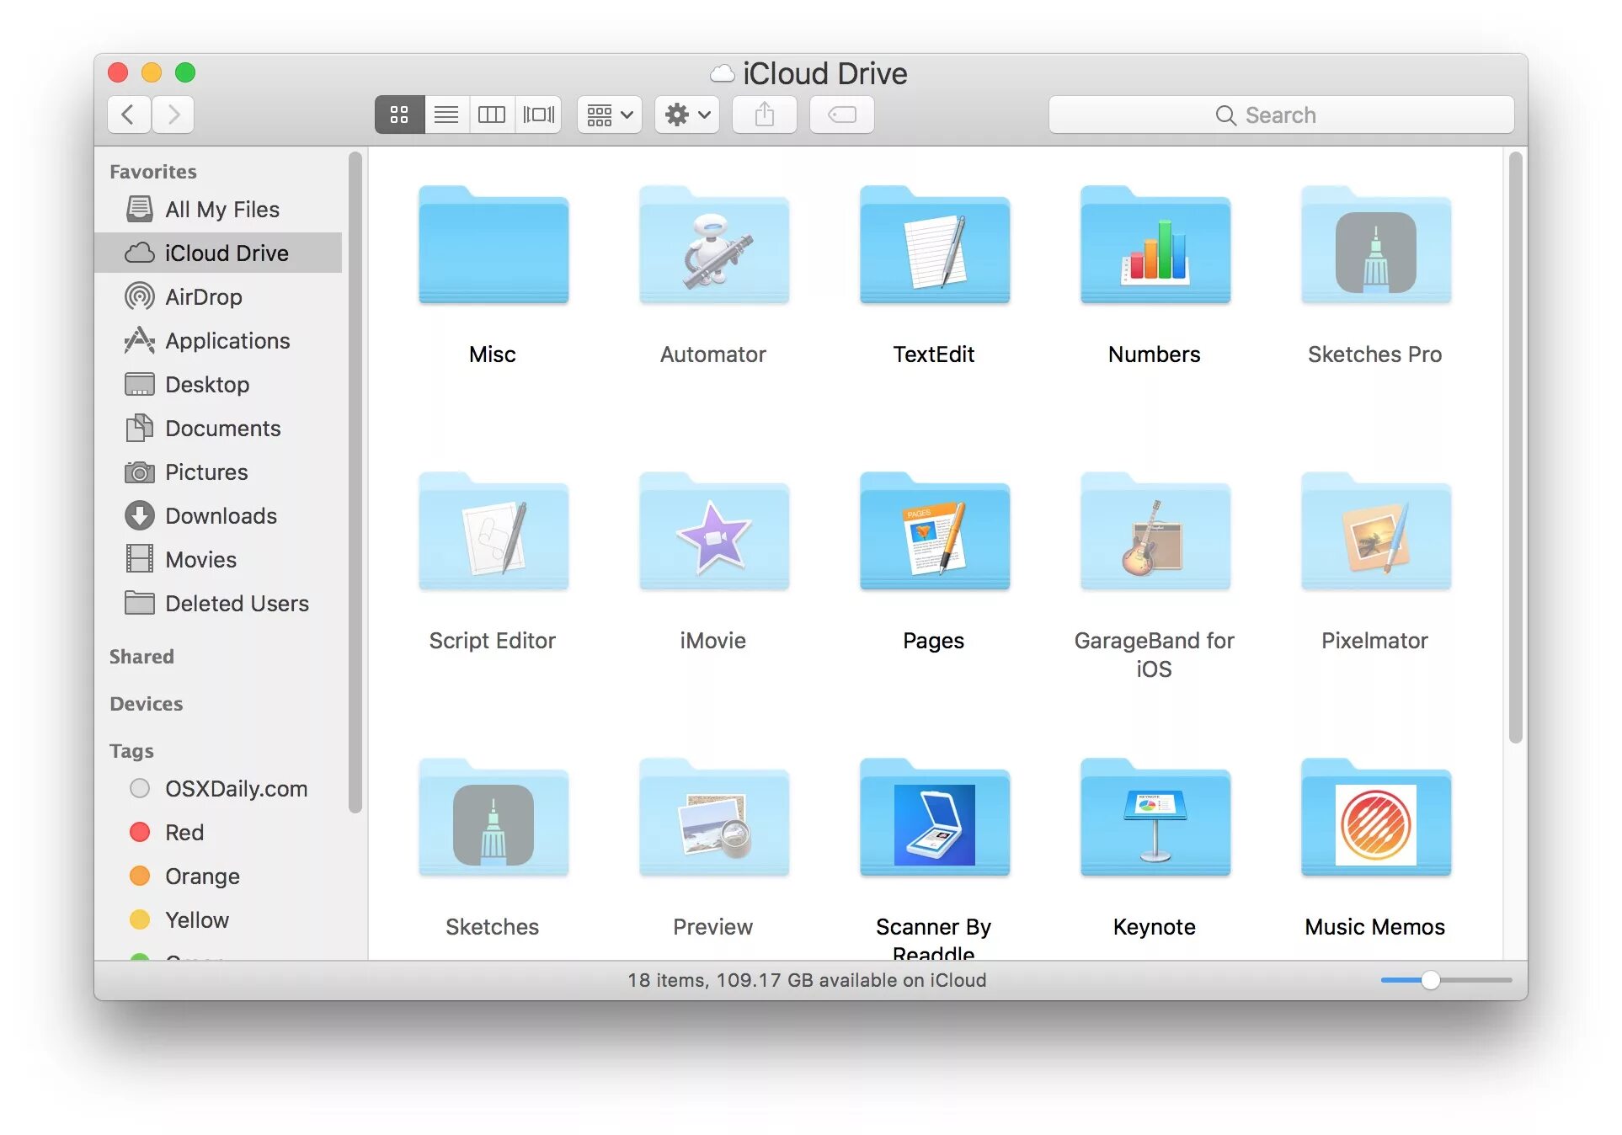Click the Search field

point(1281,115)
